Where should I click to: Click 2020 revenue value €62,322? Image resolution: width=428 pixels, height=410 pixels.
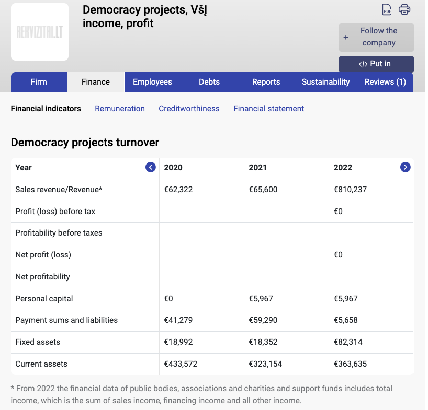(x=178, y=190)
